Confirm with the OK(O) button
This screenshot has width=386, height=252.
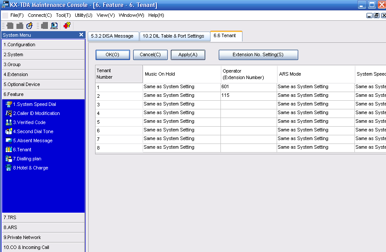112,54
